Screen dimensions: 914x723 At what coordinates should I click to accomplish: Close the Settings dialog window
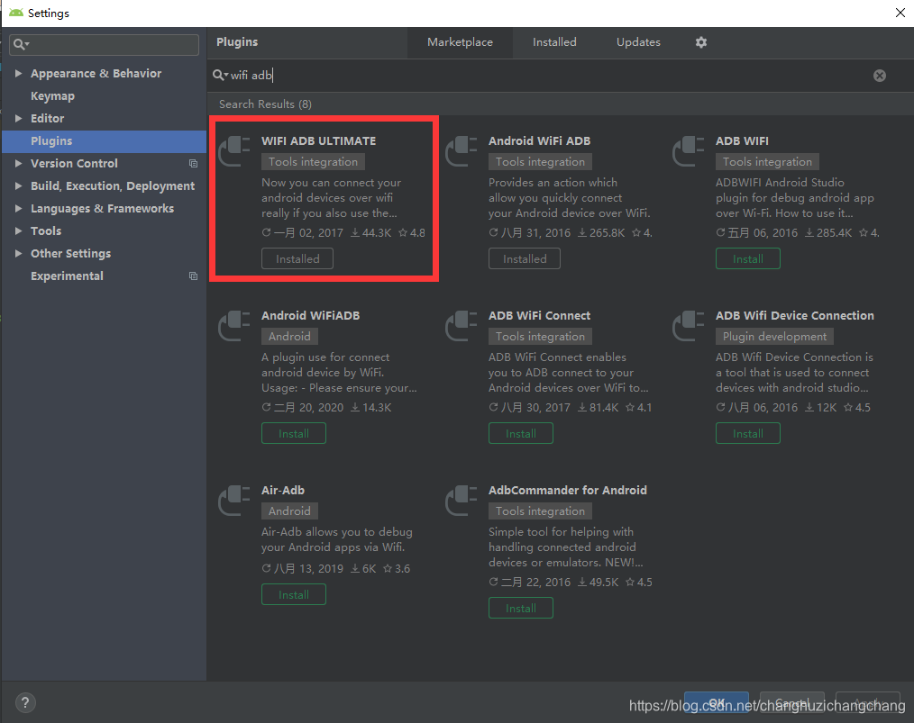pyautogui.click(x=900, y=13)
